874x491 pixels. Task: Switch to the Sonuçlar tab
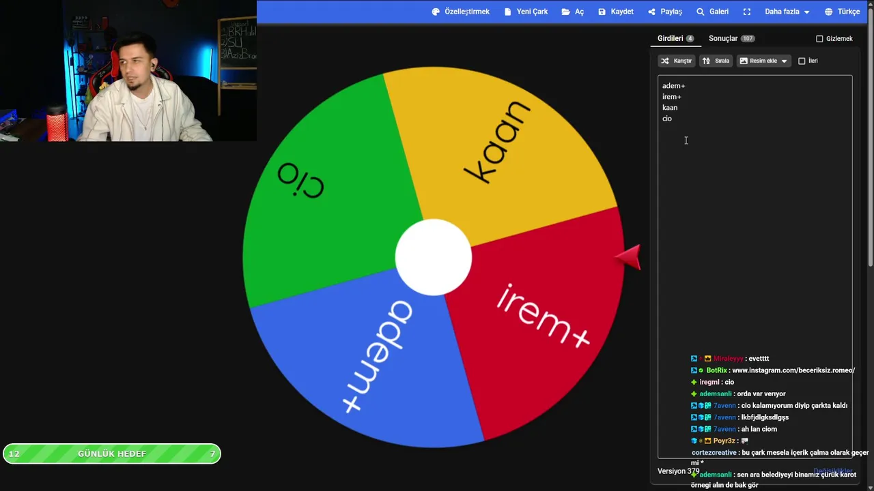coord(731,39)
